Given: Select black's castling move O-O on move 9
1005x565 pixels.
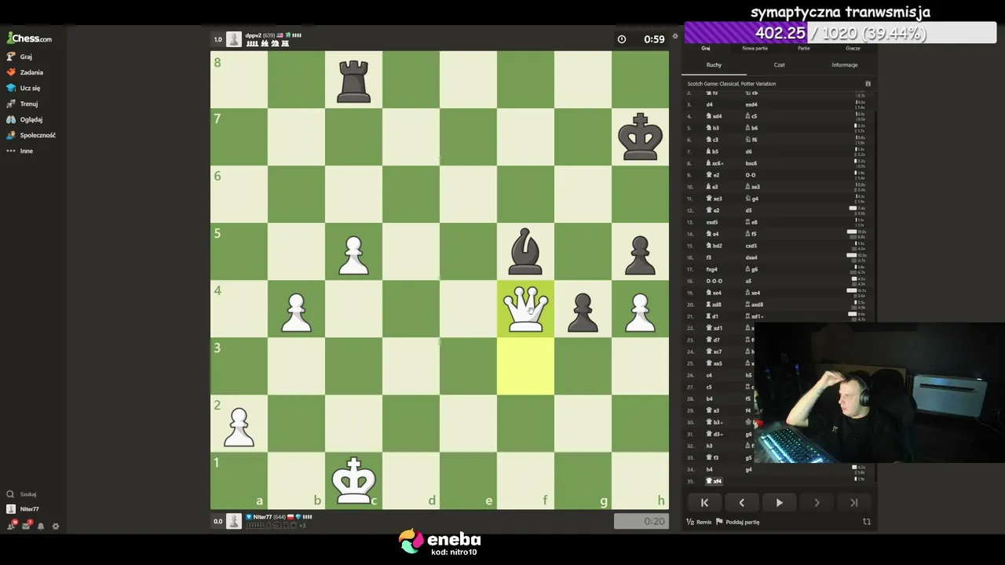Looking at the screenshot, I should click(x=751, y=175).
